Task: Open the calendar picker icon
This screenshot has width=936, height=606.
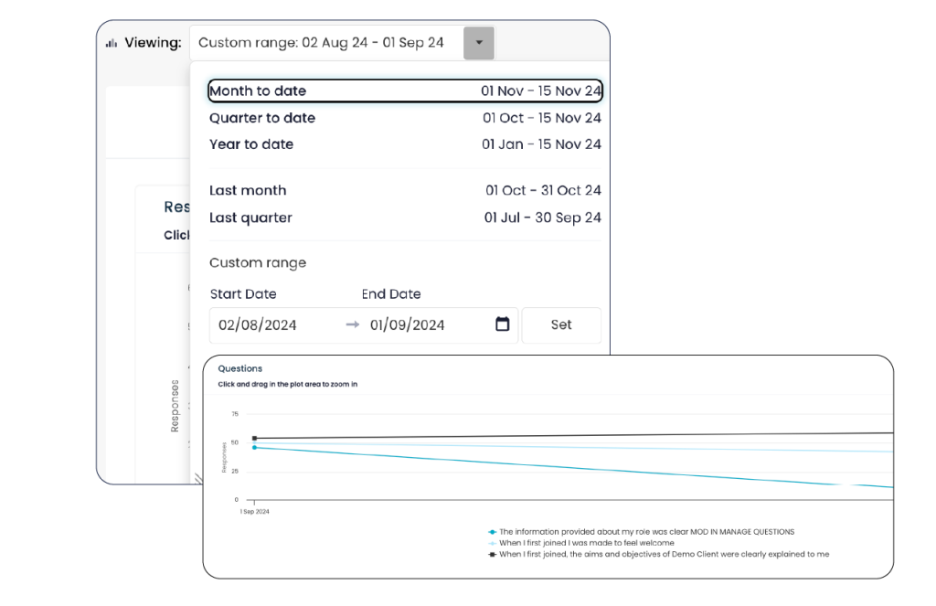Action: [503, 324]
